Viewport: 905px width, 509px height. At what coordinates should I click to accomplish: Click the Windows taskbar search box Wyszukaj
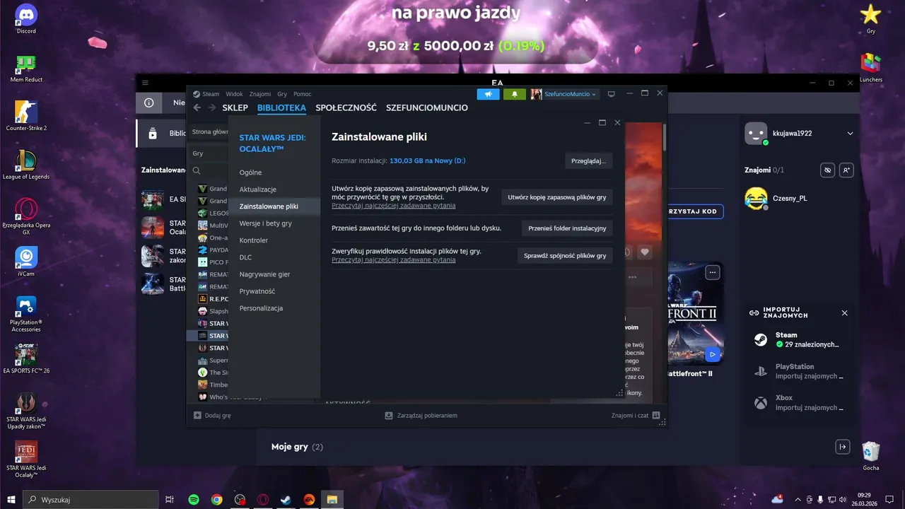tap(90, 500)
